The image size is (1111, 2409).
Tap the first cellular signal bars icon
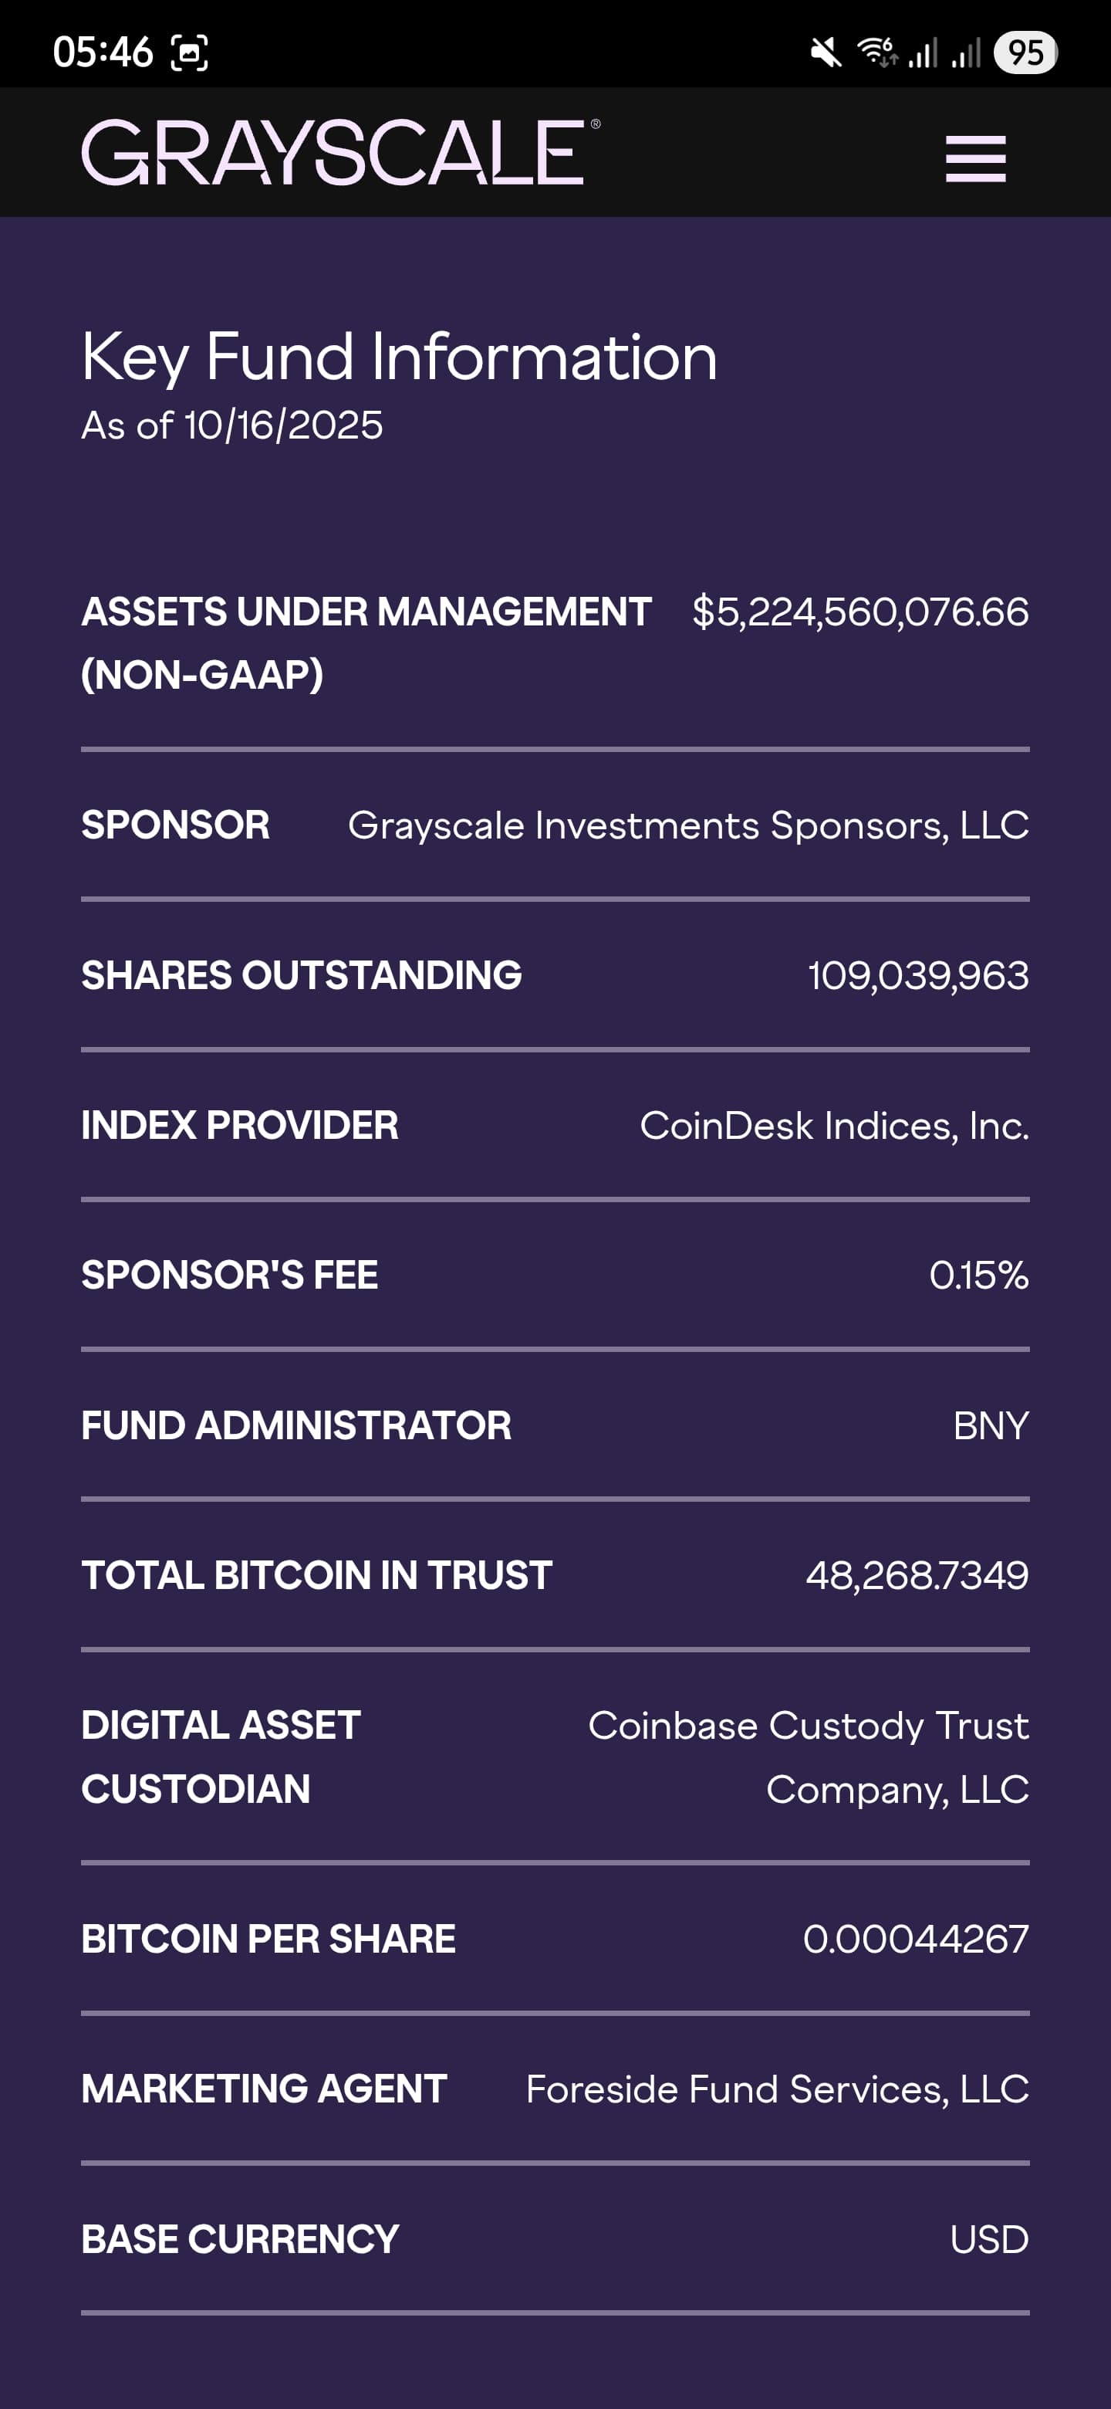click(x=924, y=53)
